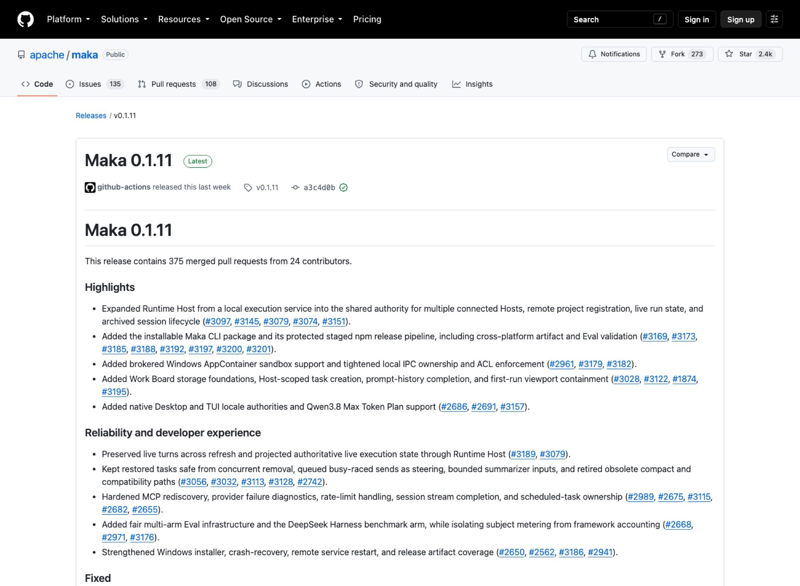This screenshot has height=586, width=800.
Task: Open pull request #2961
Action: pos(562,364)
